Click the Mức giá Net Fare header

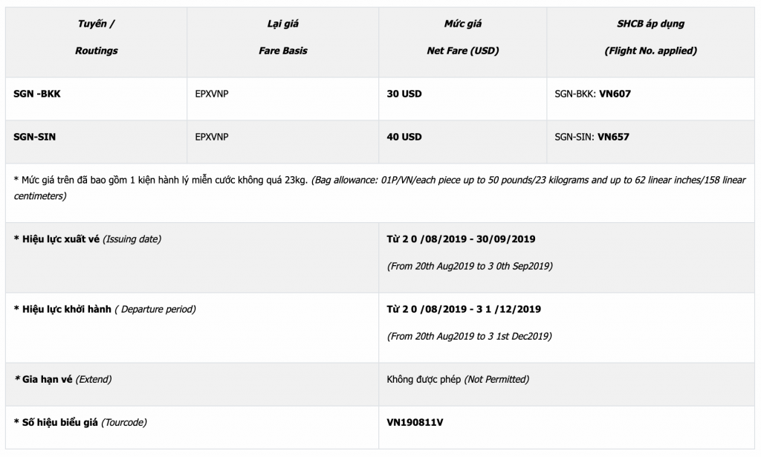pyautogui.click(x=462, y=37)
